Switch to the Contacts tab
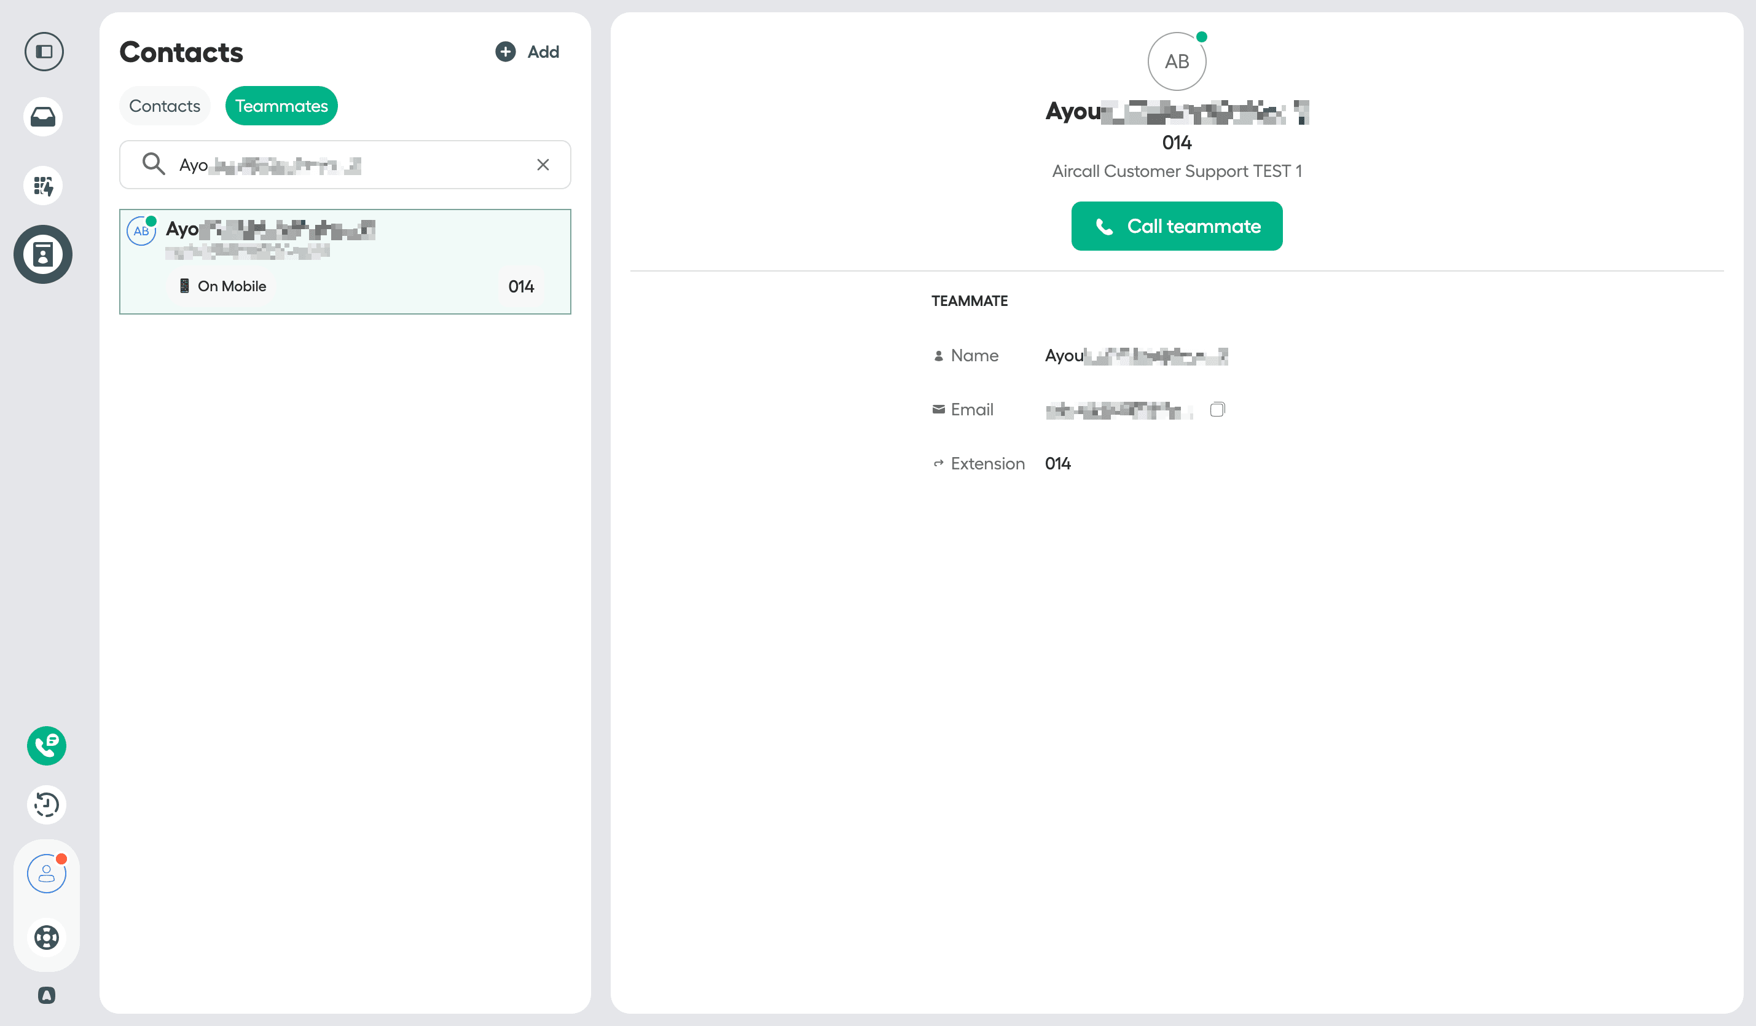Viewport: 1756px width, 1026px height. [x=165, y=106]
